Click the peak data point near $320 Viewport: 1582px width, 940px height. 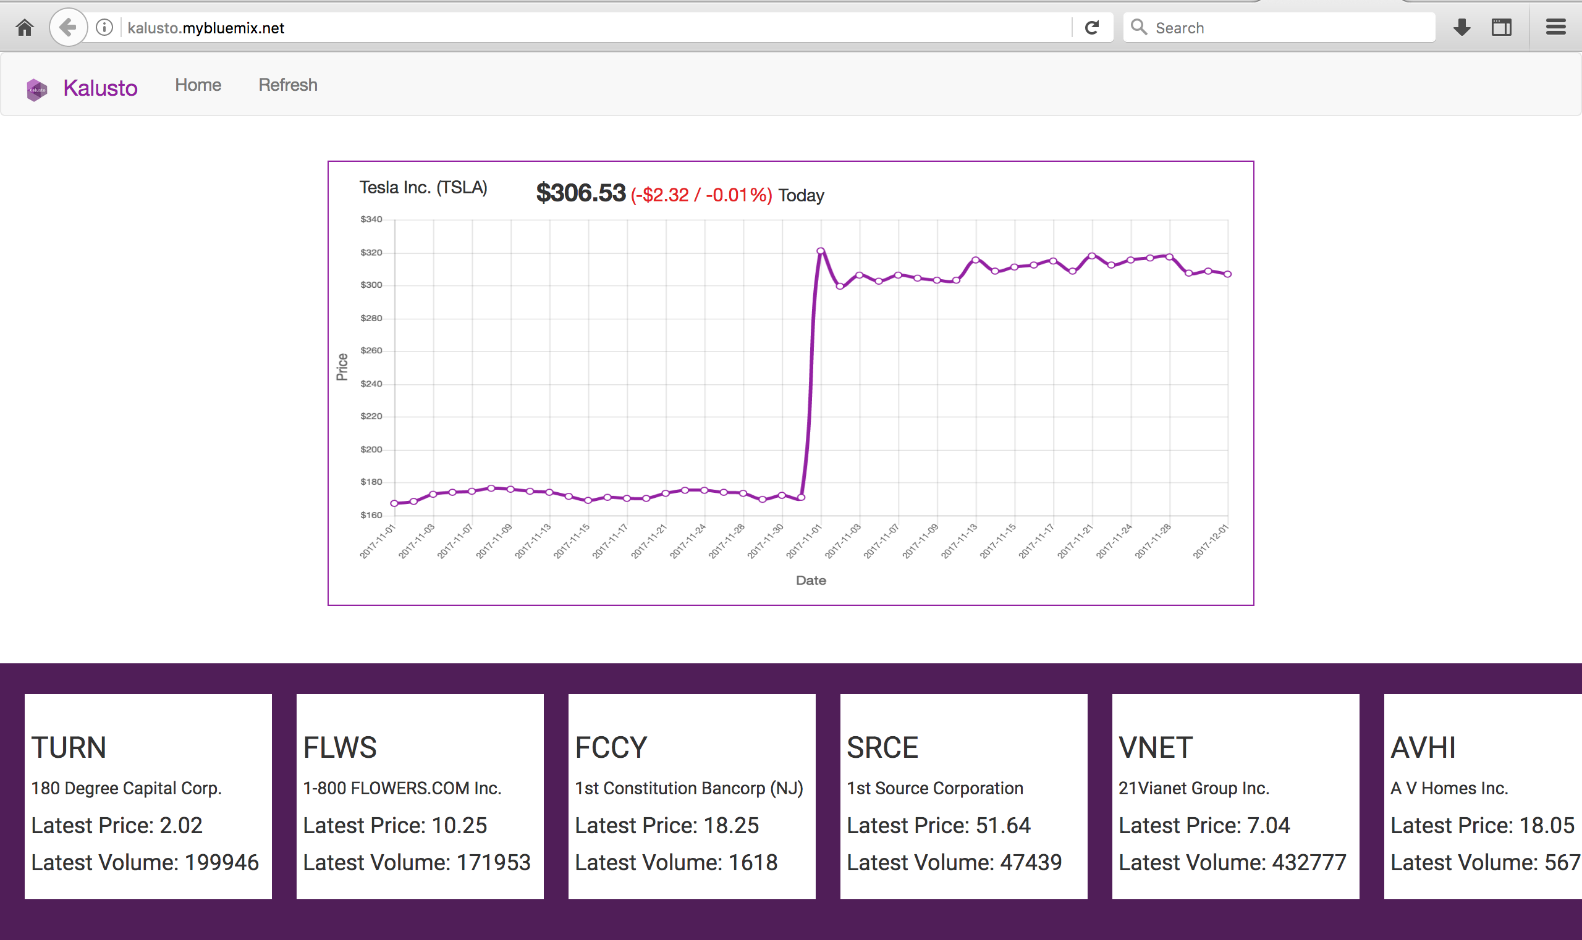pyautogui.click(x=821, y=251)
